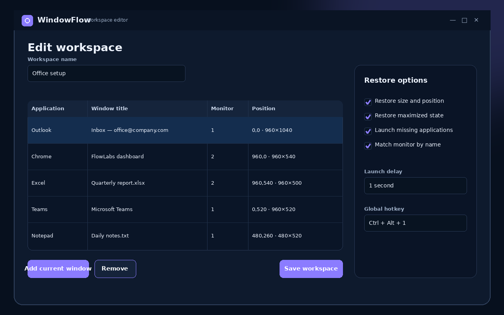Click monitor value in Chrome row
The image size is (504, 315).
coord(228,157)
